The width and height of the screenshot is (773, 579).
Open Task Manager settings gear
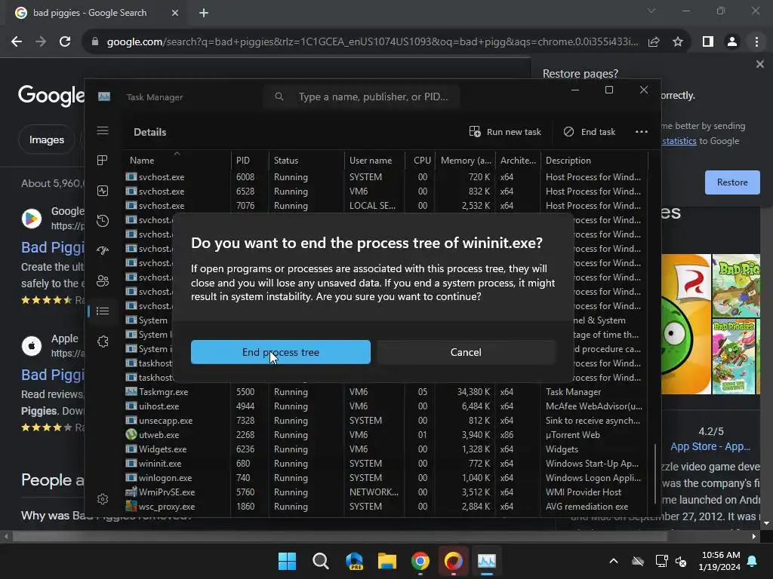[103, 499]
